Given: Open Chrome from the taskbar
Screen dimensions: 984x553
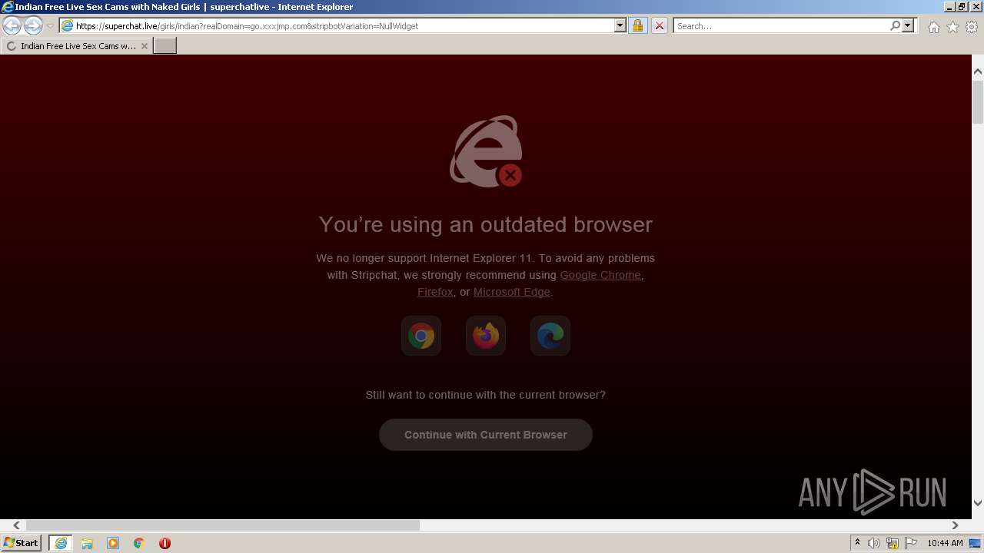Looking at the screenshot, I should click(139, 543).
